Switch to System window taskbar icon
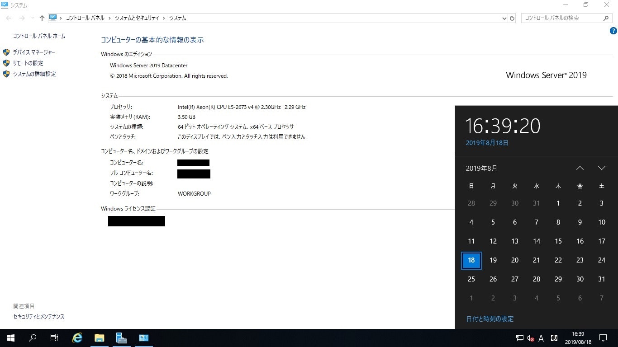618x347 pixels. pos(143,338)
